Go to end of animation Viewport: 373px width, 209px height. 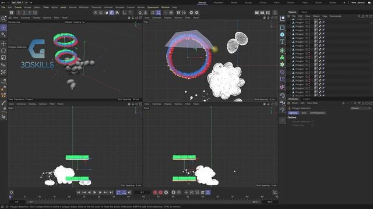111,192
